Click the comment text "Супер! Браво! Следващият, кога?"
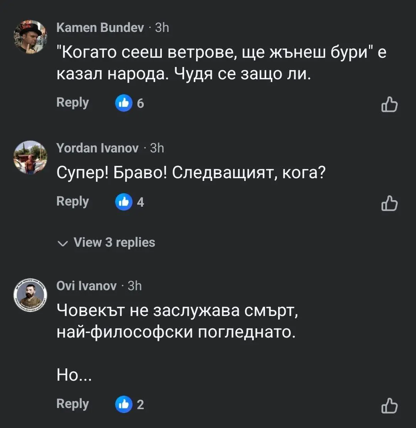 tap(191, 174)
